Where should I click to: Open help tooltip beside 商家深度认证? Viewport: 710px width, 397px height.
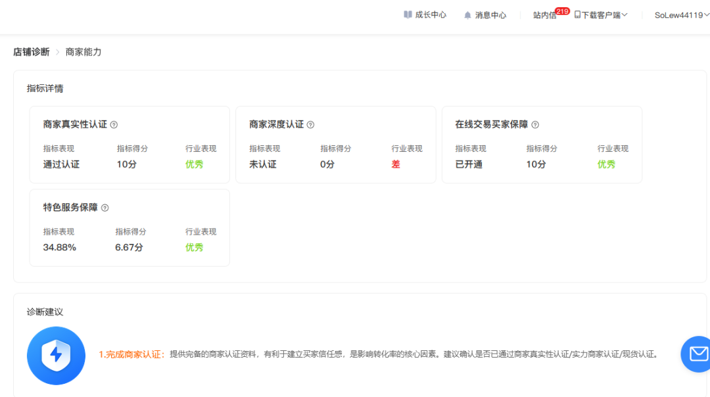[310, 124]
